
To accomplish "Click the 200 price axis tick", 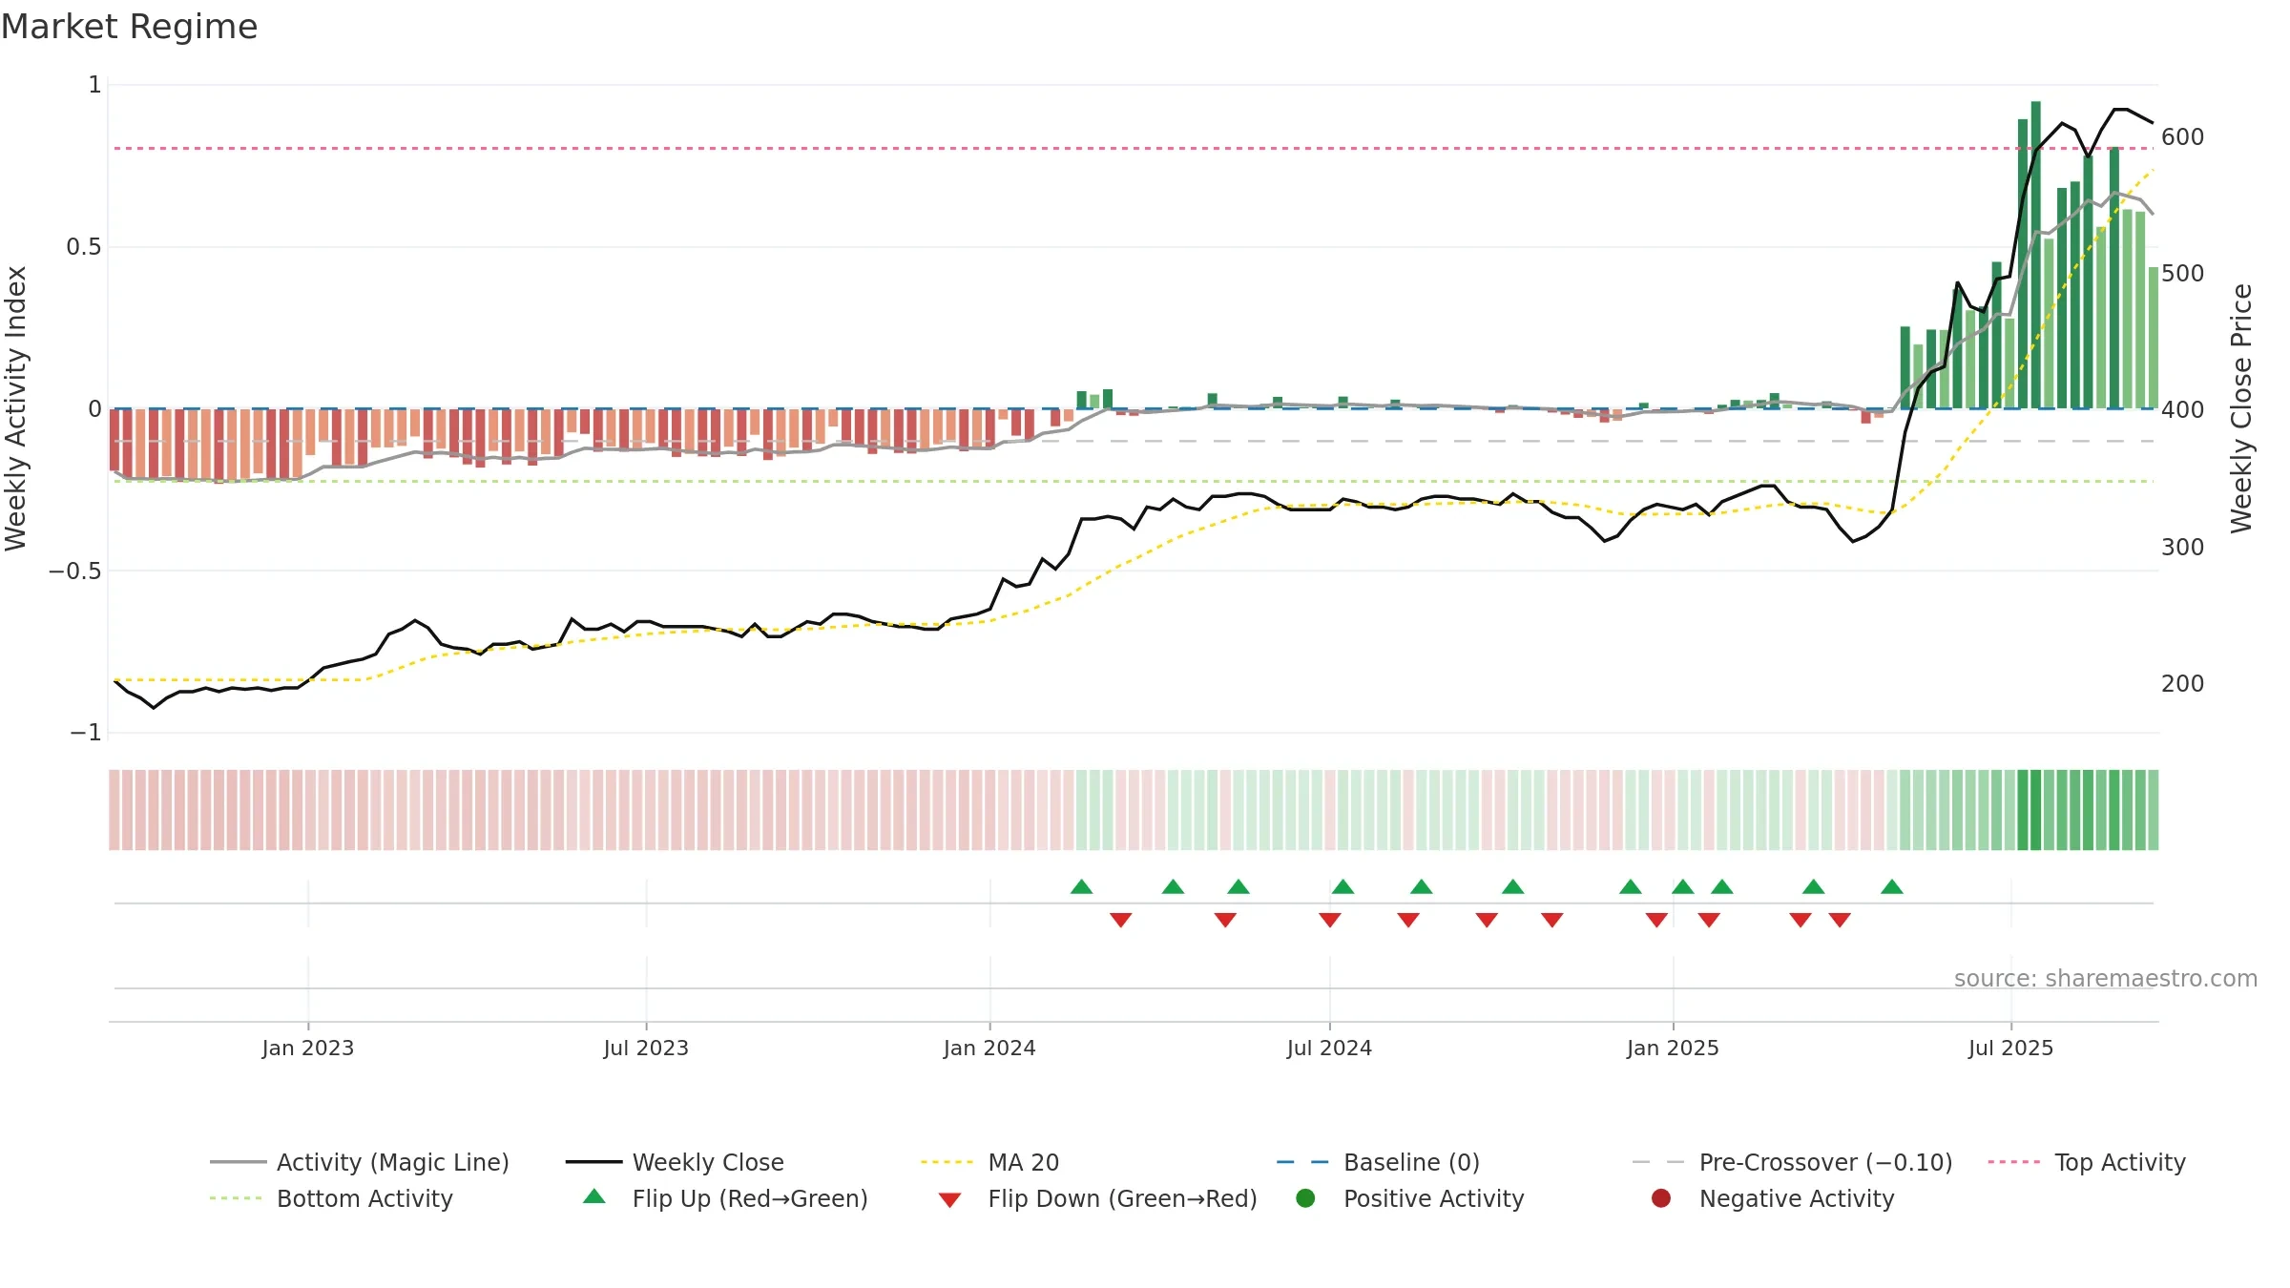I will tap(2183, 684).
